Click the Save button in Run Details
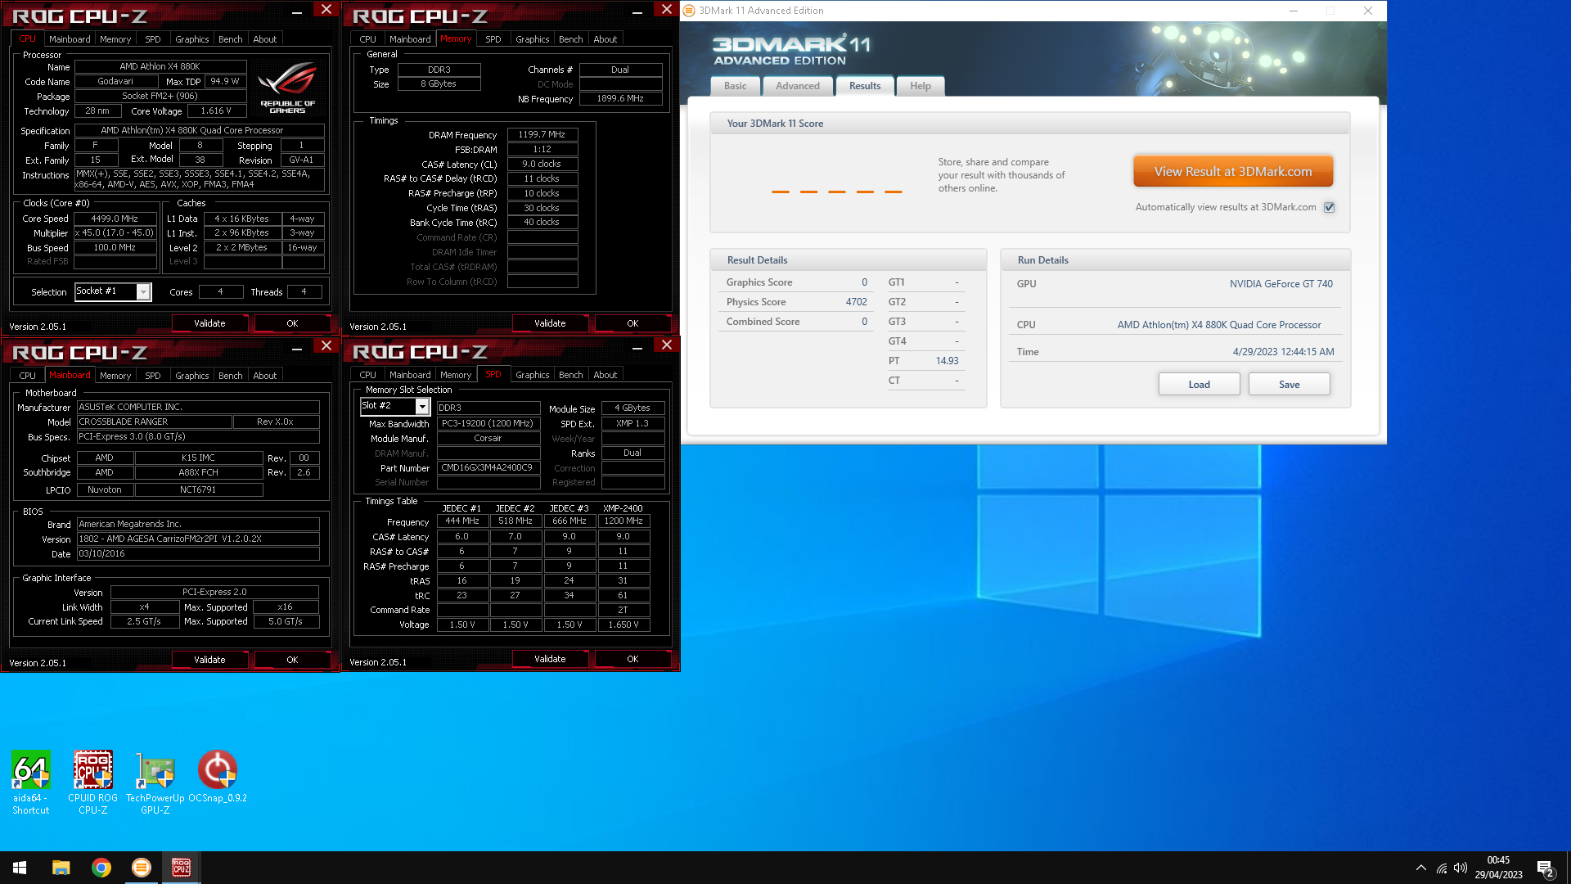This screenshot has height=884, width=1571. pyautogui.click(x=1290, y=385)
